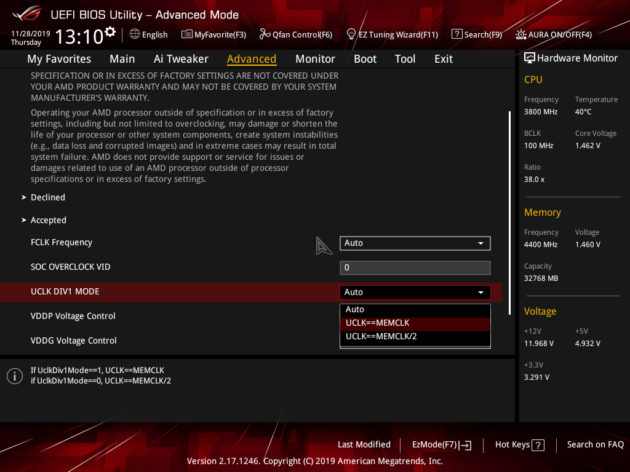Click the settings gear next to the clock

[x=110, y=32]
